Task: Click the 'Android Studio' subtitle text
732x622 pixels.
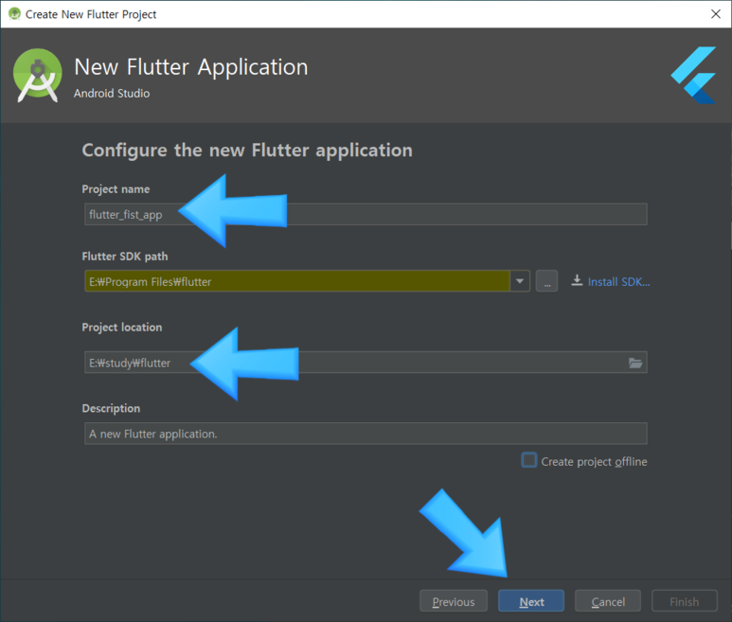Action: [112, 94]
